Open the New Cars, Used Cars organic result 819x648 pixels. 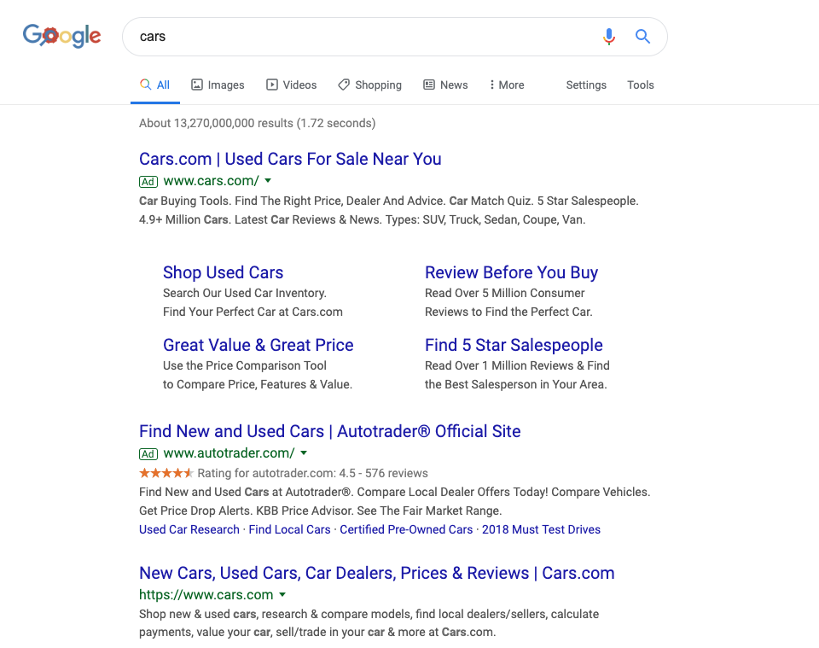click(x=376, y=573)
